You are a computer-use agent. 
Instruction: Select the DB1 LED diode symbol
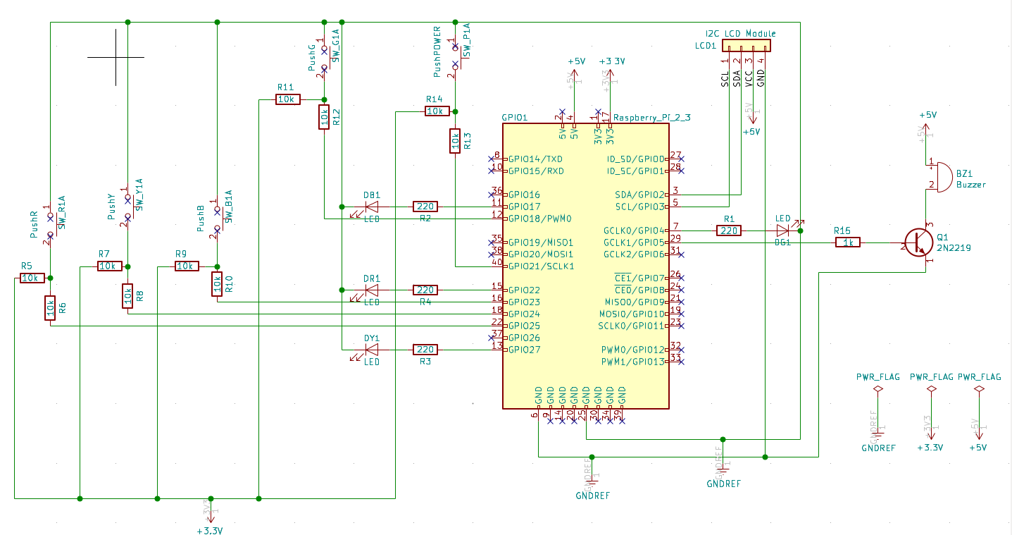tap(371, 207)
